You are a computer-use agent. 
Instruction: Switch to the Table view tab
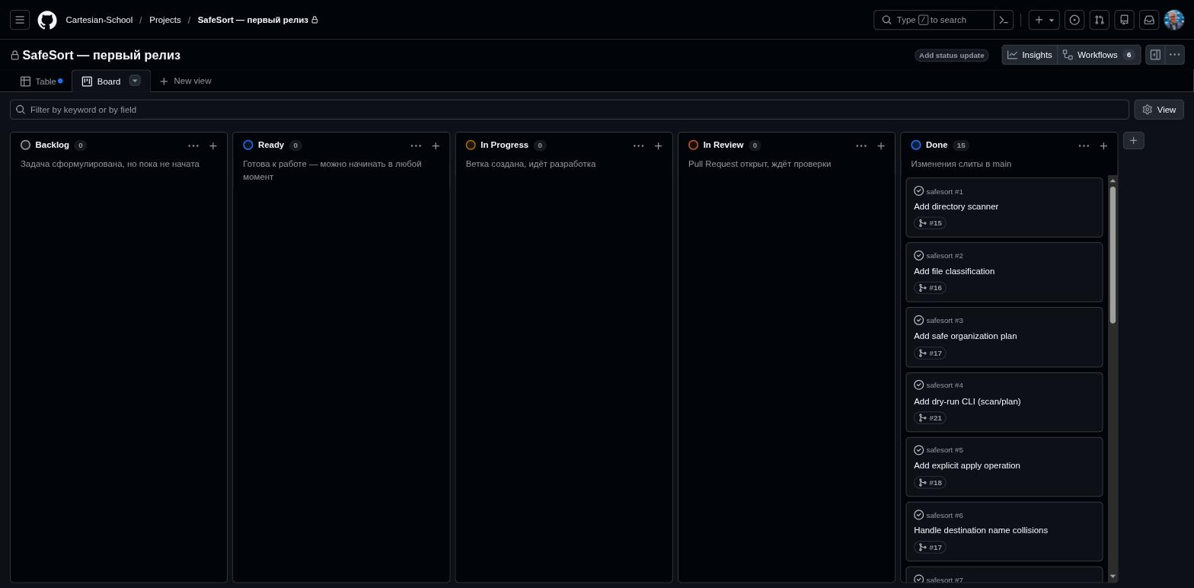tap(41, 81)
